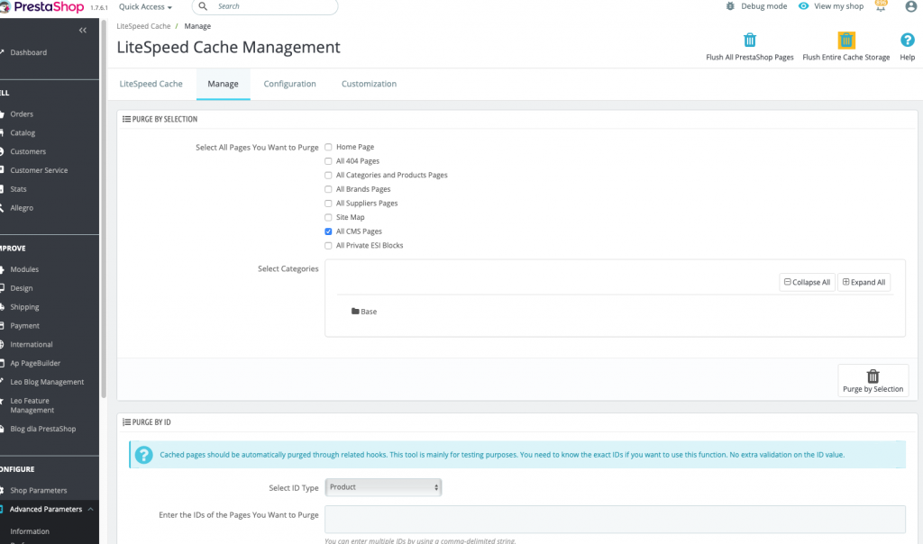Click the PrestaShop logo
The width and height of the screenshot is (923, 544).
coord(43,7)
